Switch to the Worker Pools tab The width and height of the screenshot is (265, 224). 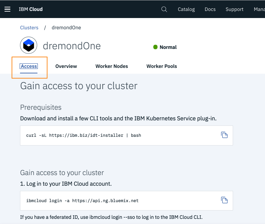click(162, 66)
